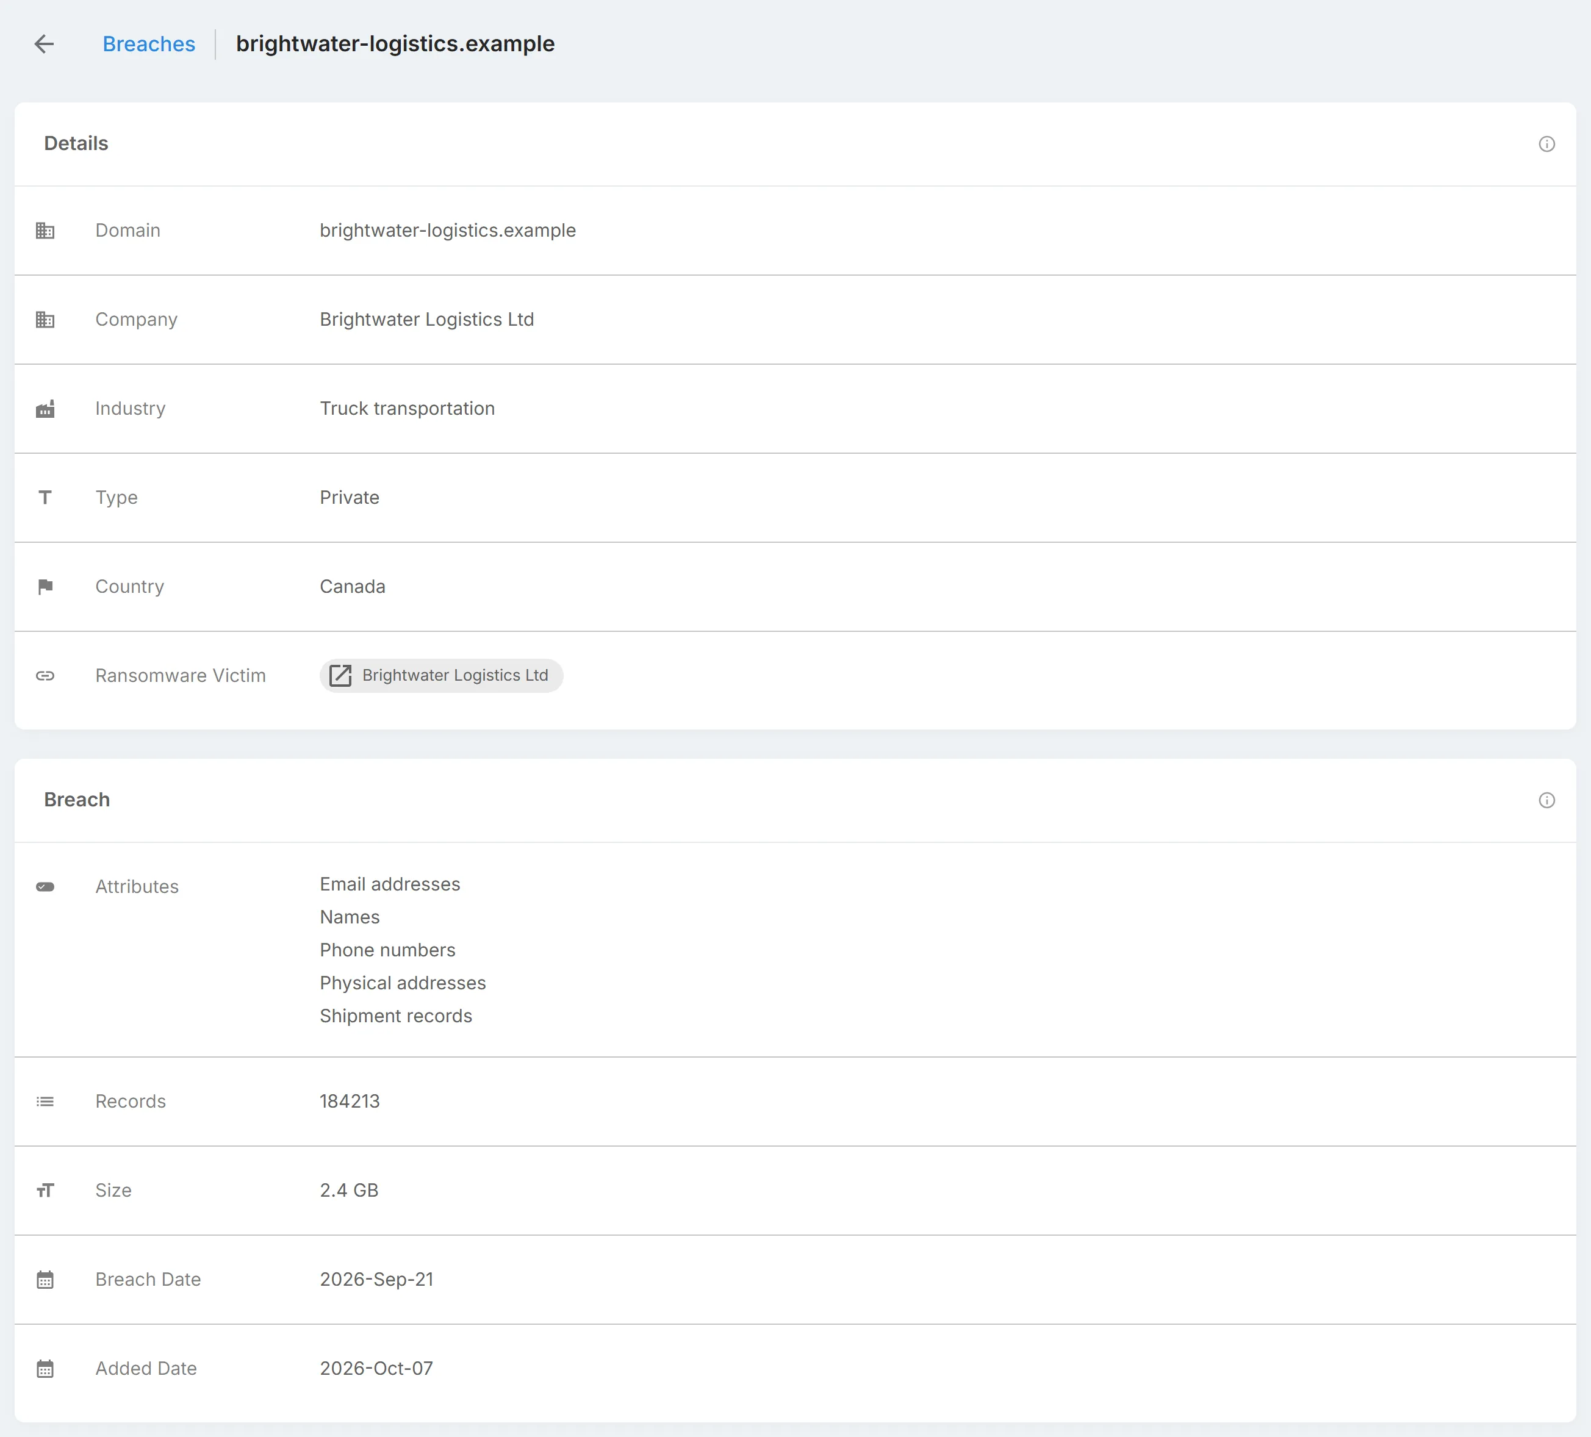This screenshot has width=1591, height=1437.
Task: Select the Names attribute
Action: pyautogui.click(x=350, y=917)
